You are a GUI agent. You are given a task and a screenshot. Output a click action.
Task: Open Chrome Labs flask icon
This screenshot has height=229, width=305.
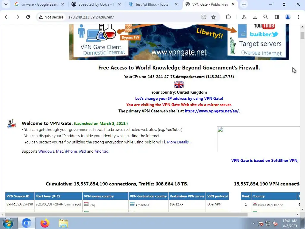click(x=244, y=17)
